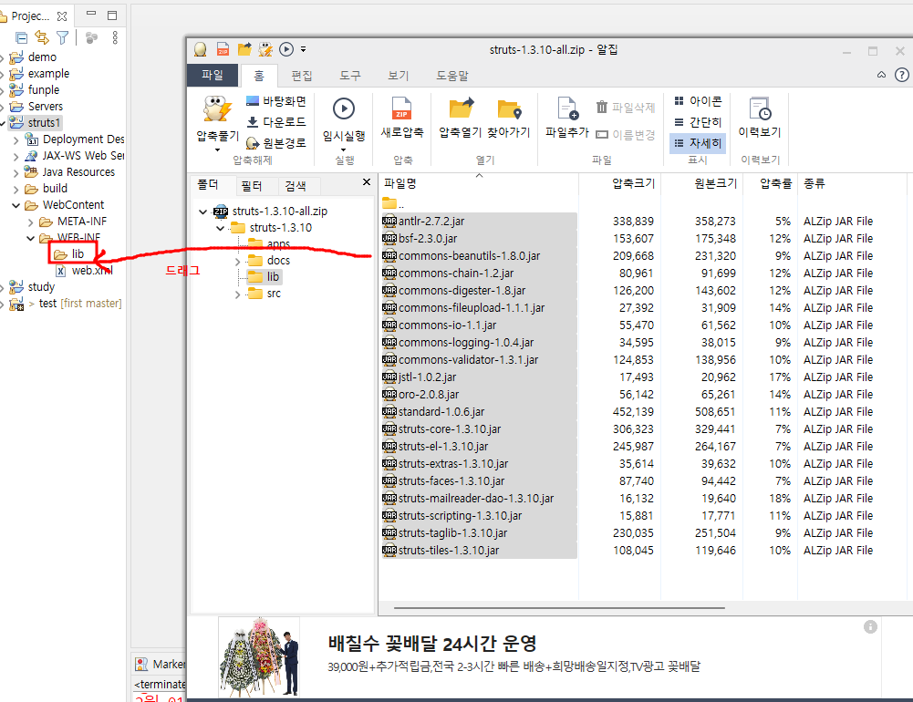913x702 pixels.
Task: Expand docs folder in ALZip tree
Action: pos(237,262)
